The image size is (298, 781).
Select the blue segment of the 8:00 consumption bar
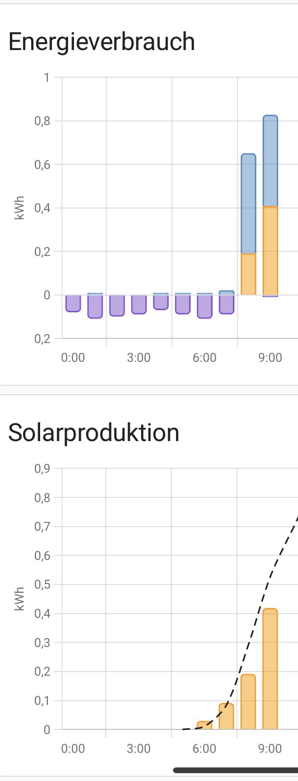(x=249, y=204)
